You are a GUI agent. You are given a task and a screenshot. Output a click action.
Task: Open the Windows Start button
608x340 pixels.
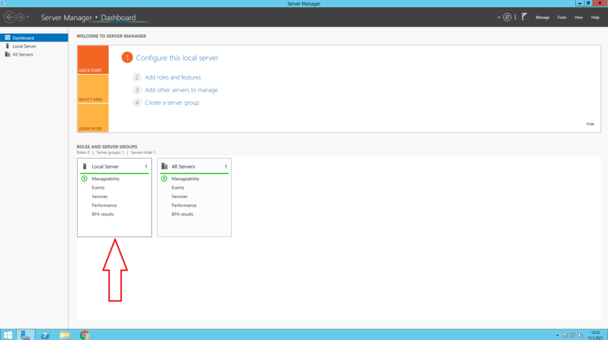click(8, 335)
